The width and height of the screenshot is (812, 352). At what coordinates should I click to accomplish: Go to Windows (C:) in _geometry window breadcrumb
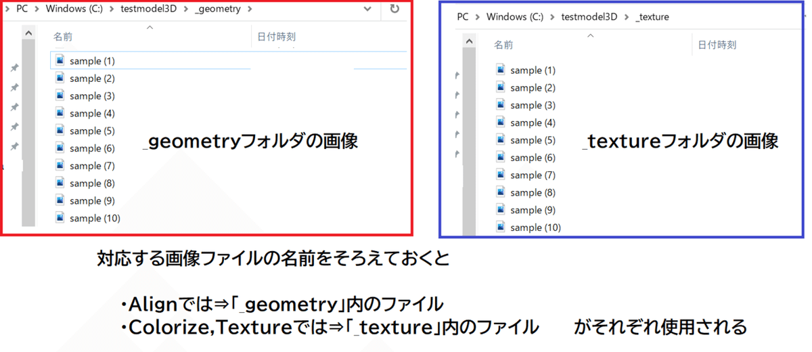(x=74, y=9)
